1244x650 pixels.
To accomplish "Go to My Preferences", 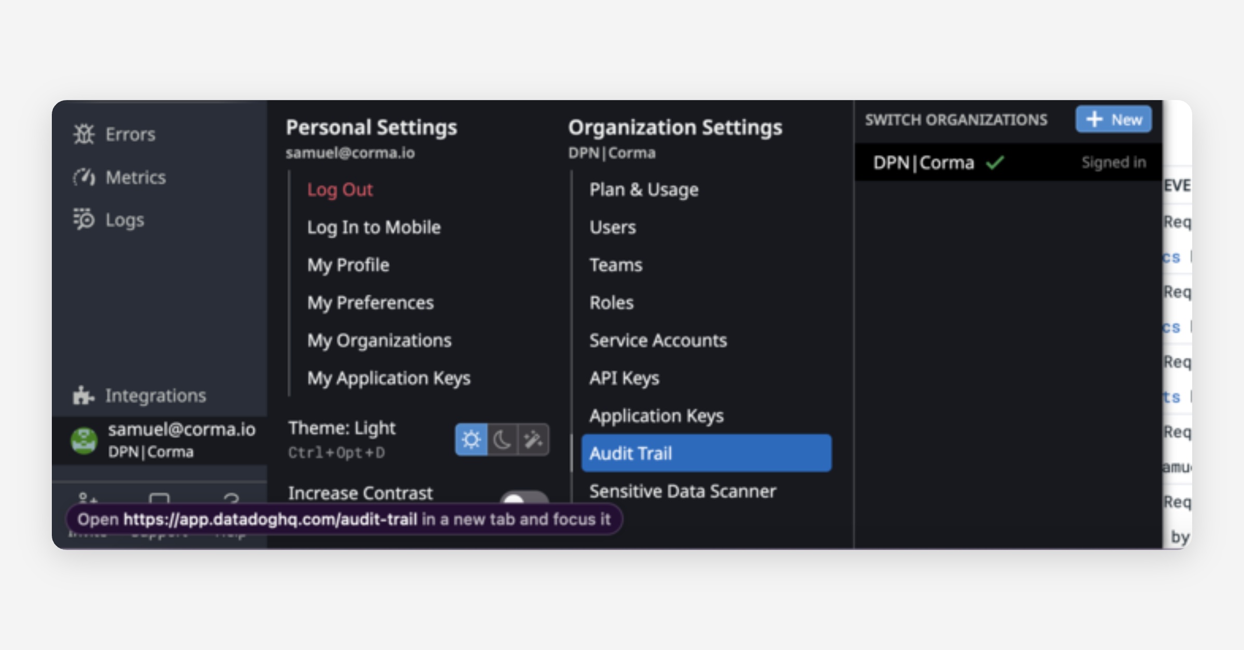I will (370, 303).
